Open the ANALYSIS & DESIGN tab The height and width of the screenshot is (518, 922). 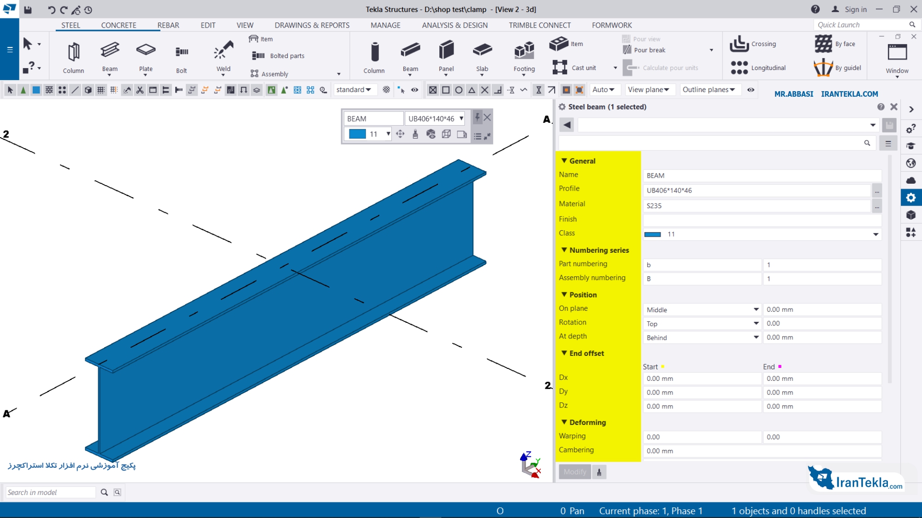point(455,25)
